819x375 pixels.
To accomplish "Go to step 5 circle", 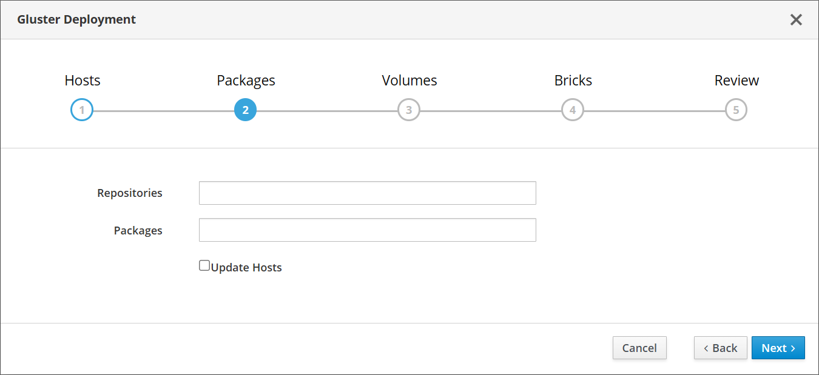I will (x=736, y=110).
